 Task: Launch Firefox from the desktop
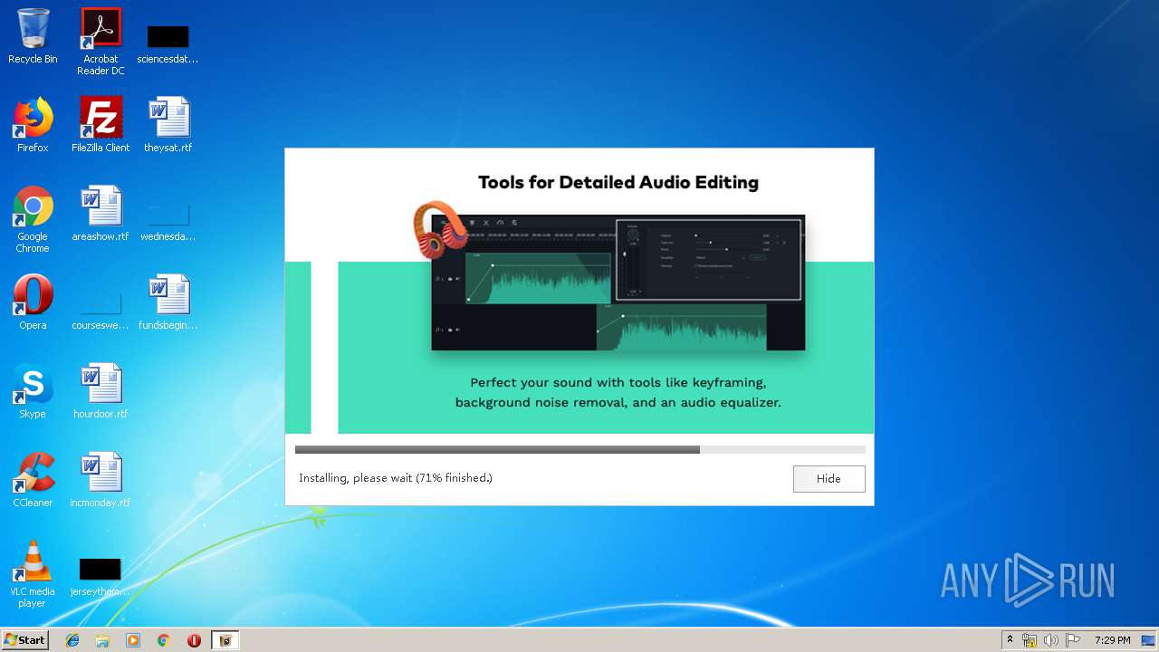[33, 125]
